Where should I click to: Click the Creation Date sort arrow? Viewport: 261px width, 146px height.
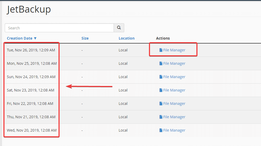click(35, 38)
